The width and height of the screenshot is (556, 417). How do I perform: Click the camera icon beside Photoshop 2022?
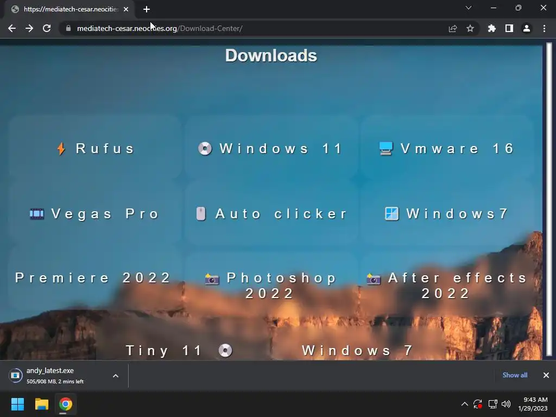coord(212,279)
